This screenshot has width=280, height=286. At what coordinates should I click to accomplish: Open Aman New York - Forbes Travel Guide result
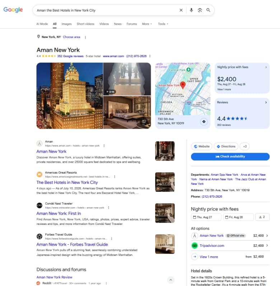coord(72,244)
